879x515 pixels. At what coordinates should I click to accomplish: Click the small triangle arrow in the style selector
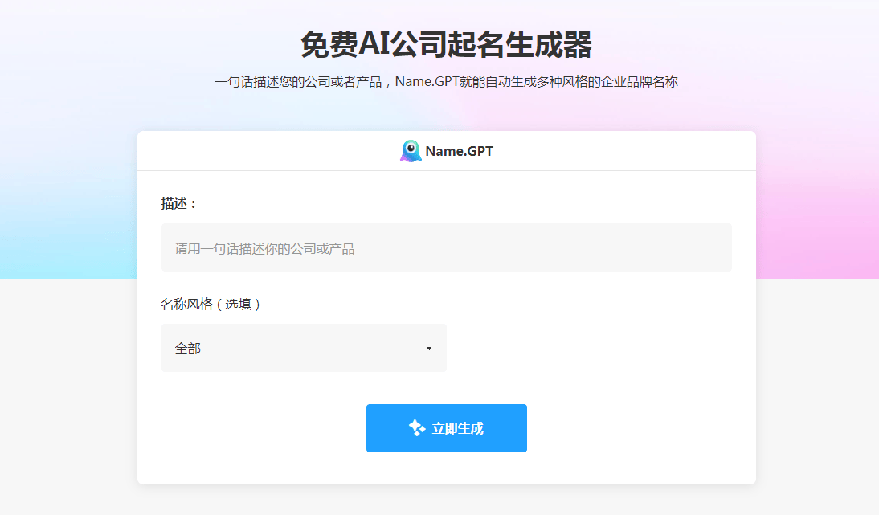pos(429,349)
